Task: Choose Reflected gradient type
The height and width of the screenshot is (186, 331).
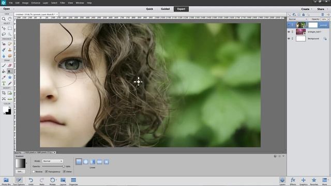Action: [99, 162]
